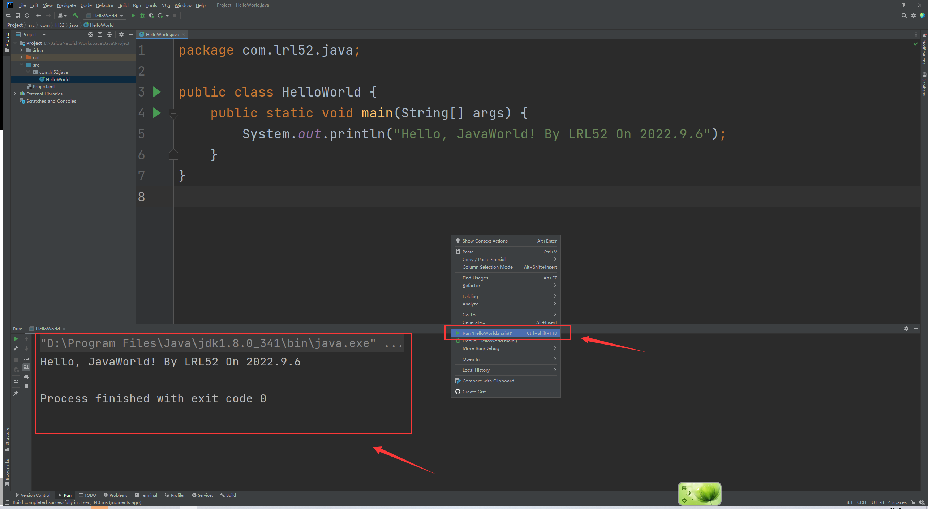
Task: Click the Chinese input method tray widget
Action: tap(699, 493)
